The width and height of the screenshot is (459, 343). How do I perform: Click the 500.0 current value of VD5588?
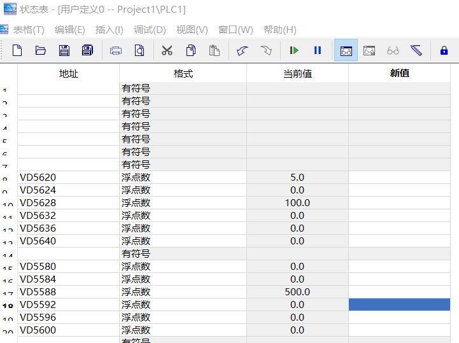(x=297, y=292)
